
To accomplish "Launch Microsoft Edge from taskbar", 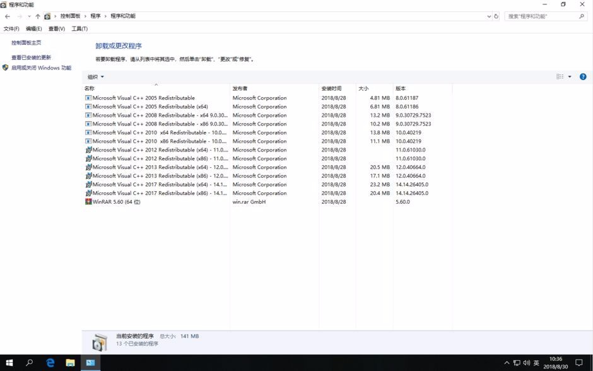I will click(50, 363).
